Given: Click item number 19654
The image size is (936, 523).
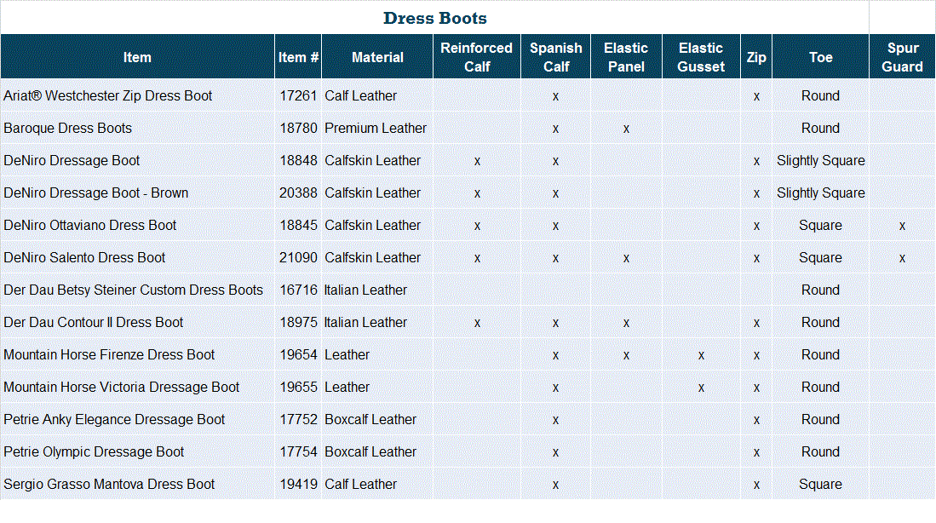Looking at the screenshot, I should coord(298,354).
